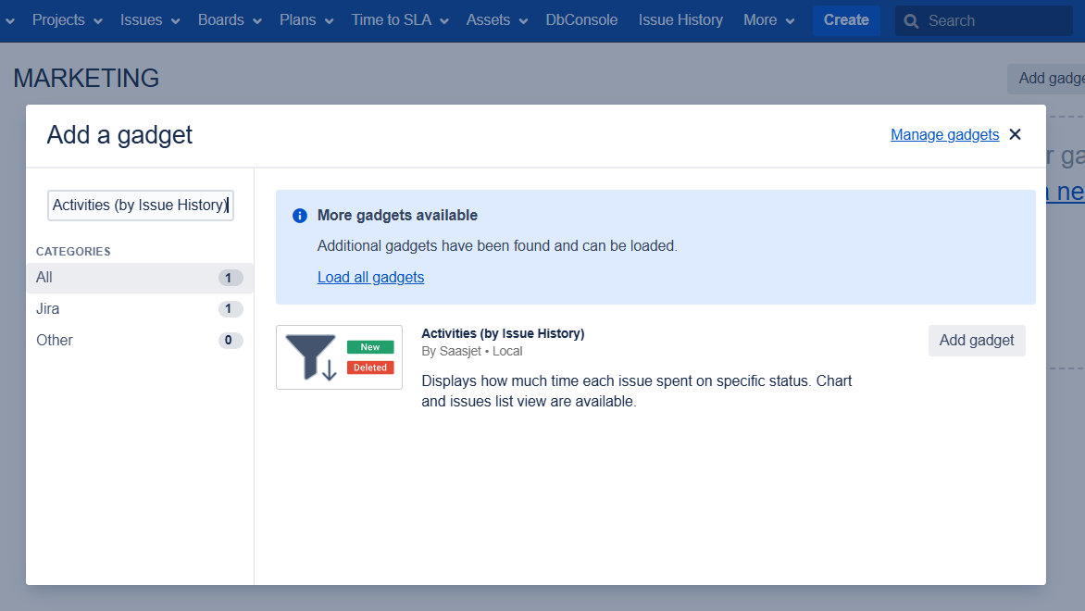Image resolution: width=1085 pixels, height=611 pixels.
Task: Focus the gadget search text field
Action: point(140,206)
